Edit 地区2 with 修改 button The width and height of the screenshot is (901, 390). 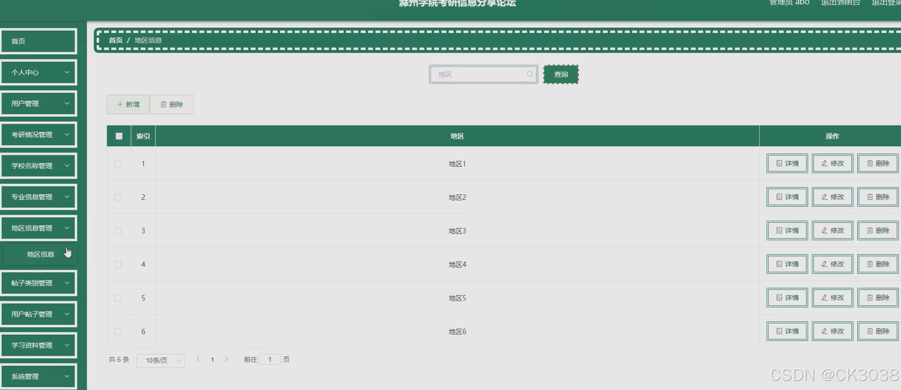click(833, 197)
